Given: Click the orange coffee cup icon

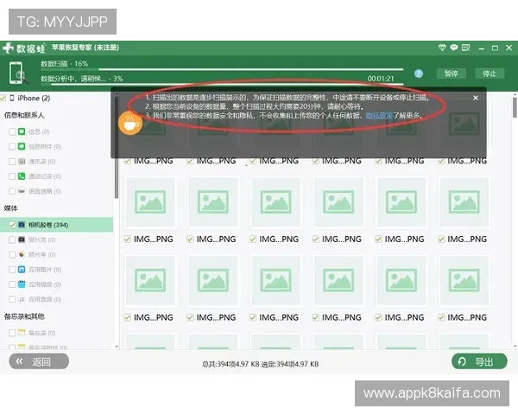Looking at the screenshot, I should click(130, 124).
